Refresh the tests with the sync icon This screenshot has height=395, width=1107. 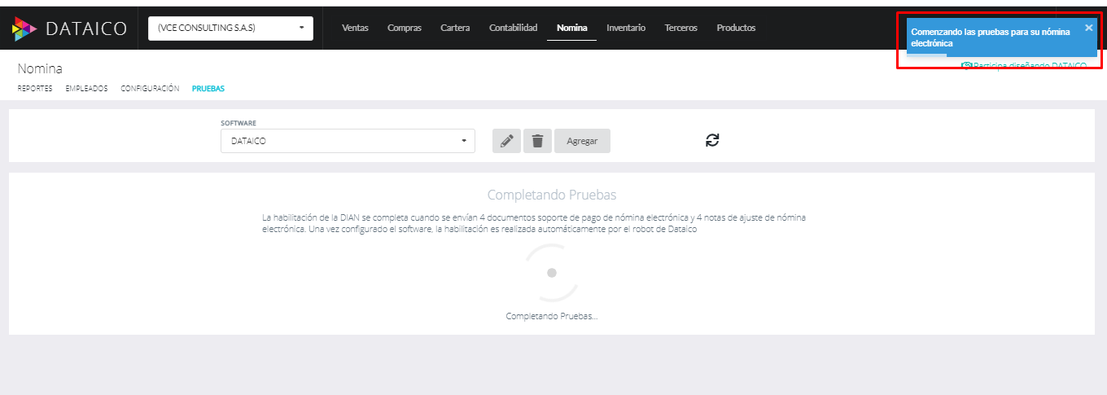tap(712, 140)
